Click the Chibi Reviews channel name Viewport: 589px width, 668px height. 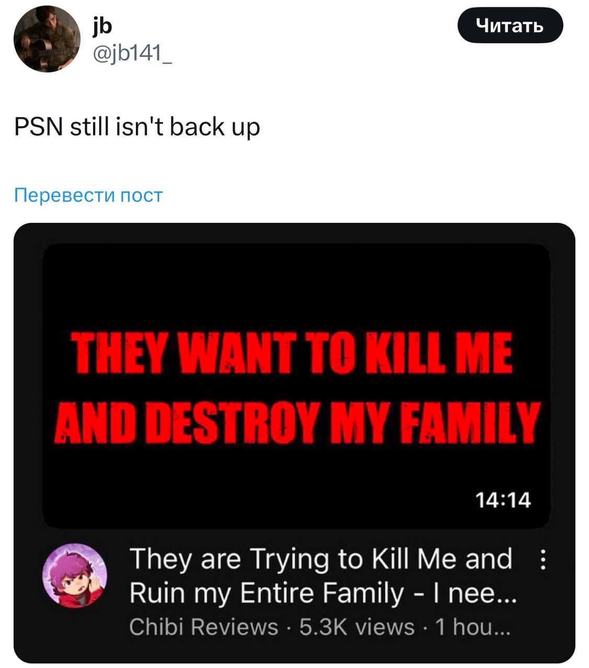203,627
